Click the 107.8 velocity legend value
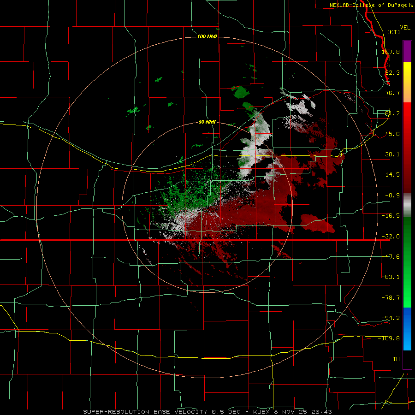The height and width of the screenshot is (415, 415). click(391, 52)
